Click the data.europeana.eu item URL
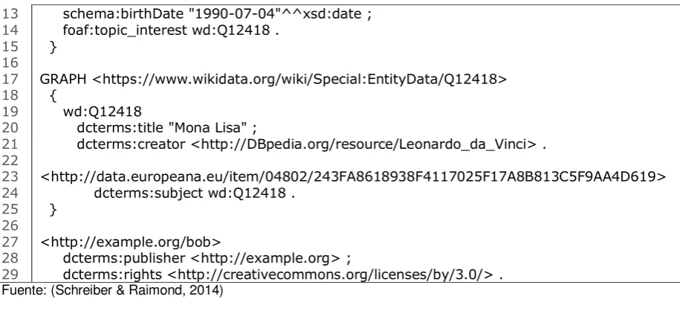The width and height of the screenshot is (680, 314). point(353,177)
